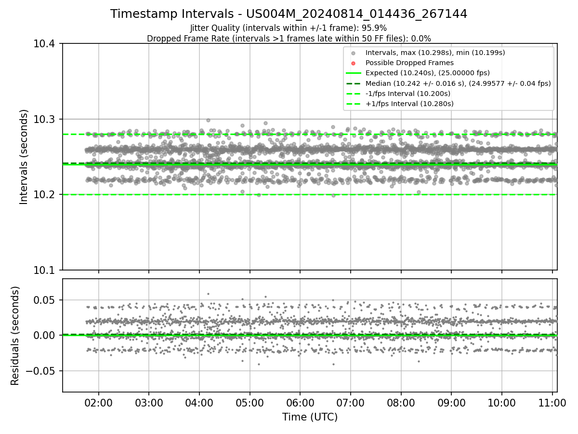Click the gray dot marker in the legend
The height and width of the screenshot is (434, 578).
[x=353, y=53]
